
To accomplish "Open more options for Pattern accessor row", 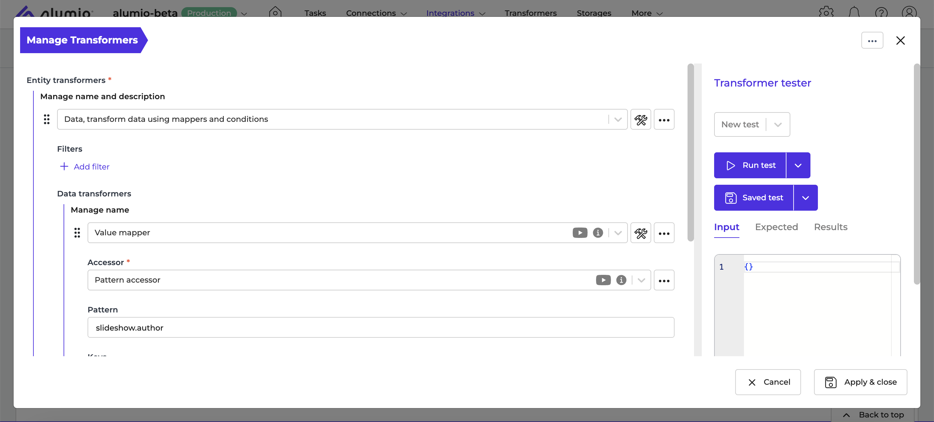I will (664, 280).
